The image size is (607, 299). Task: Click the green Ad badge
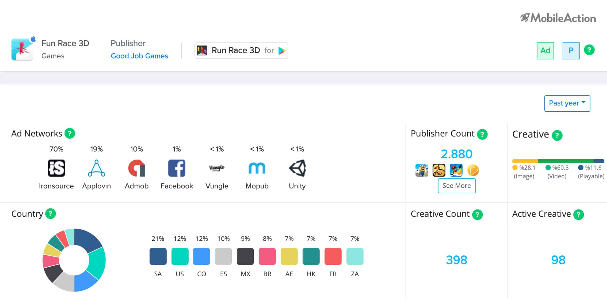pos(545,51)
